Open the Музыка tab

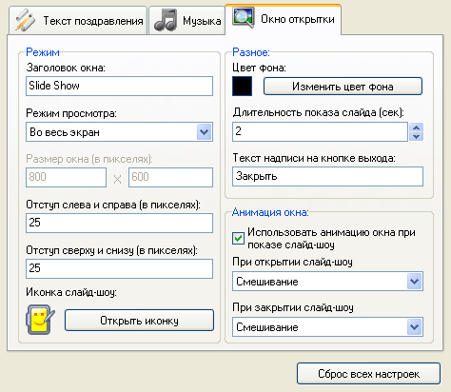(186, 21)
